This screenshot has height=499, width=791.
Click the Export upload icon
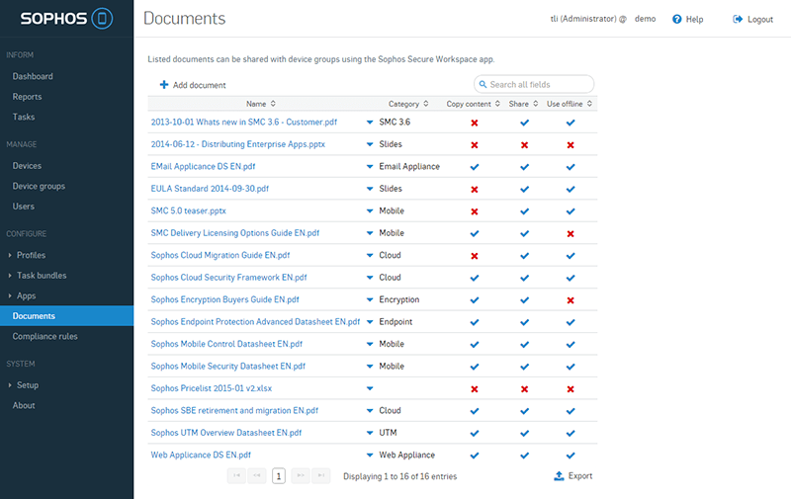(559, 476)
